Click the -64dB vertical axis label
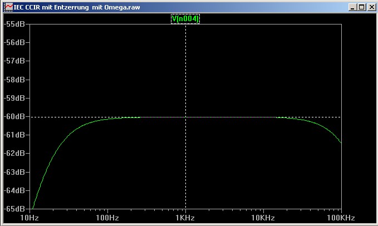The height and width of the screenshot is (226, 378). [x=14, y=190]
